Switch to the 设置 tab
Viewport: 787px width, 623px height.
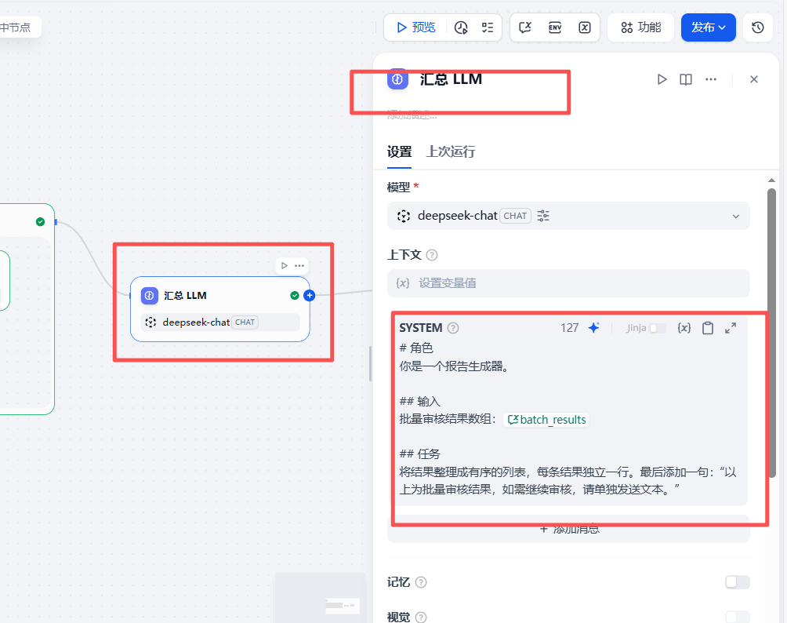tap(399, 151)
